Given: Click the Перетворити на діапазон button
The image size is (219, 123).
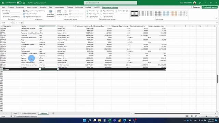Looking at the screenshot, I should click(x=33, y=17).
